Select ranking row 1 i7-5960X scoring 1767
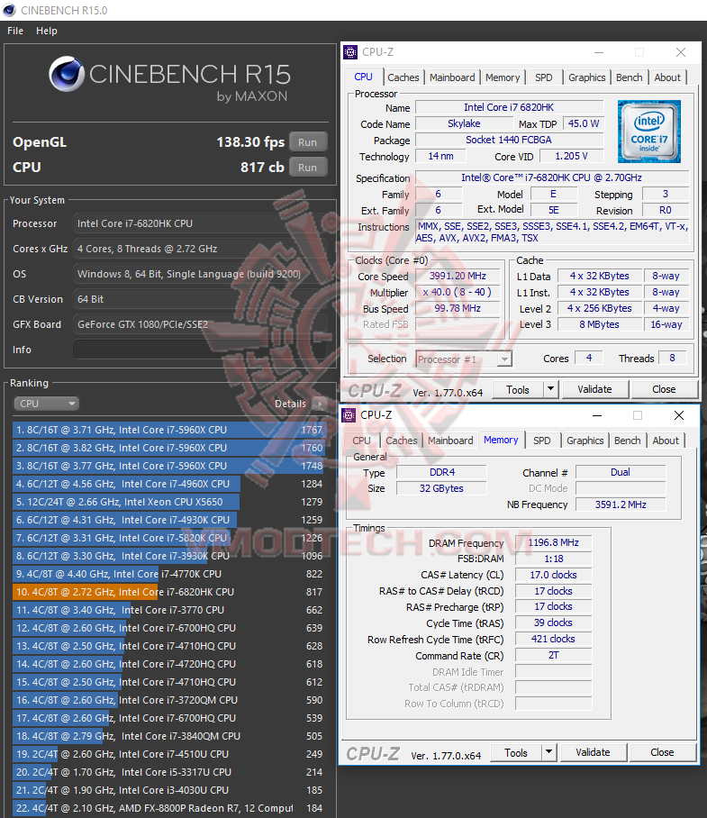707x818 pixels. [169, 430]
